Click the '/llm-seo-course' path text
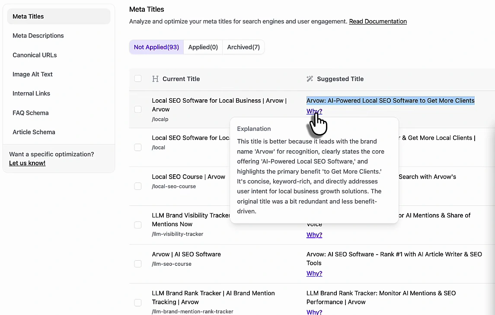Viewport: 495px width, 315px height. 172,264
